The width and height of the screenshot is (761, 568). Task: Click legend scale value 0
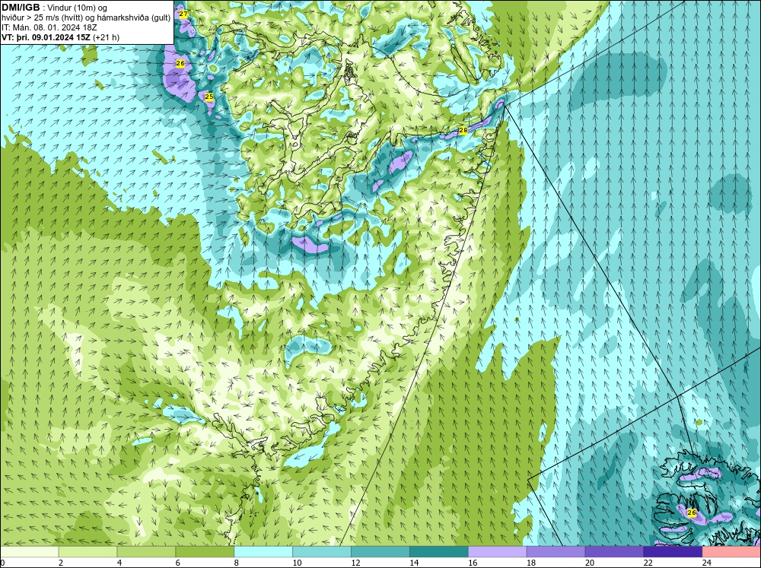coord(2,563)
